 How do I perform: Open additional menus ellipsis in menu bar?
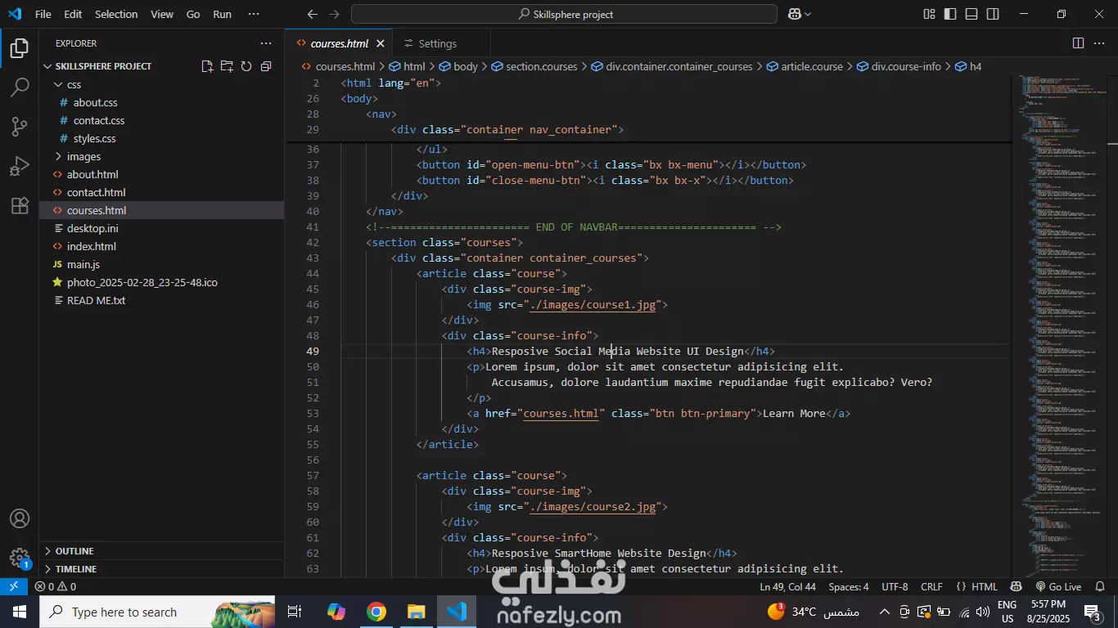pyautogui.click(x=254, y=14)
